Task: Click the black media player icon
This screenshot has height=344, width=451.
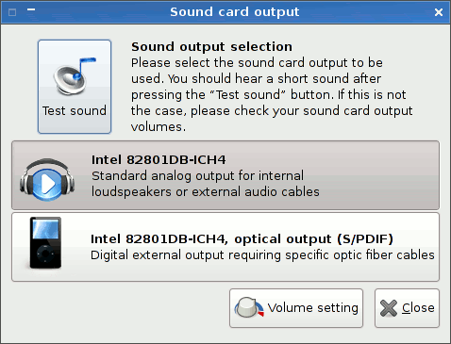Action: (x=45, y=242)
